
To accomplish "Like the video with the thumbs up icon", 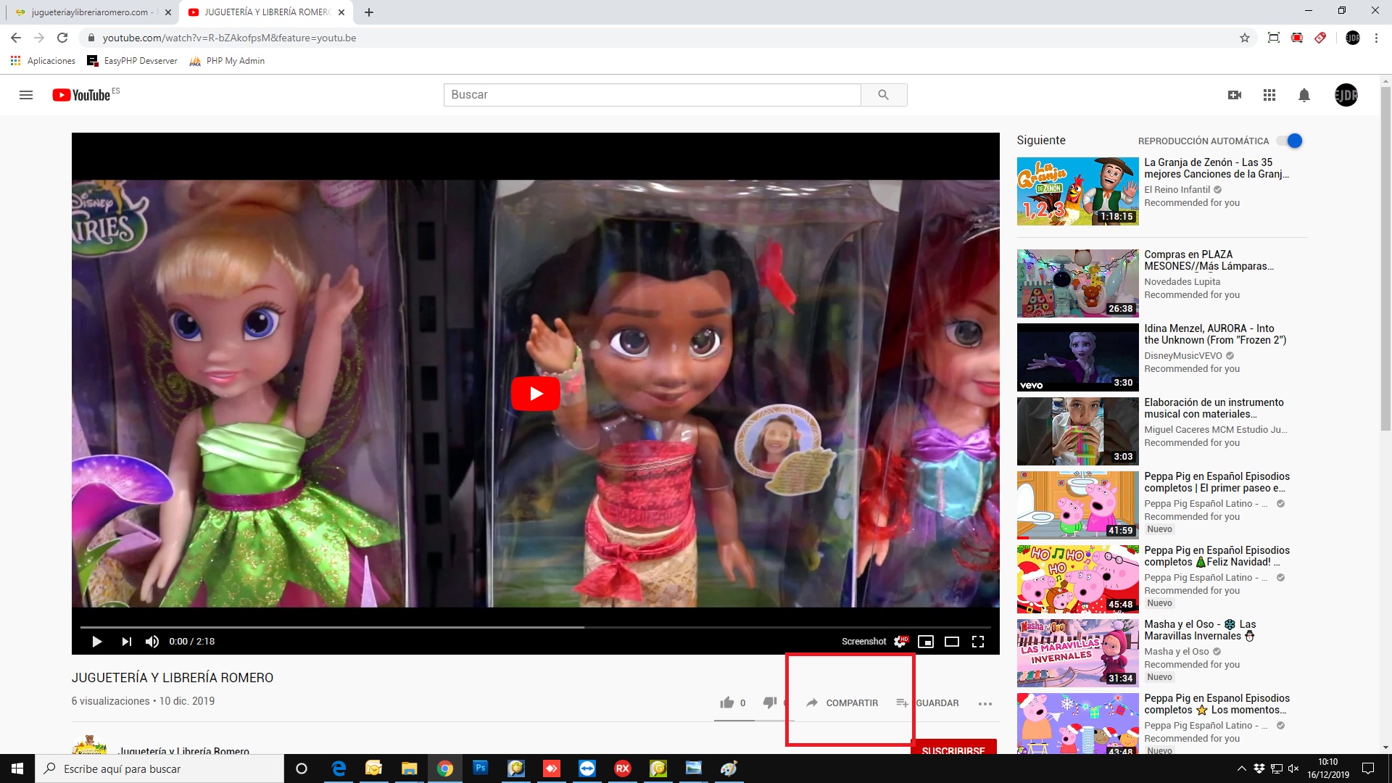I will (x=727, y=703).
